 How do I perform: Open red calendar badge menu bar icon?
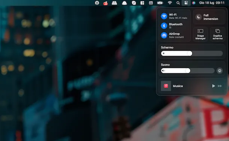click(105, 3)
